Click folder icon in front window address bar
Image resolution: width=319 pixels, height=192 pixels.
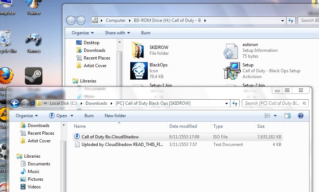point(39,103)
